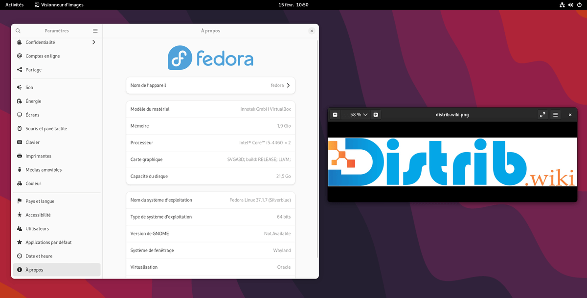Click the device name value fedora

277,85
